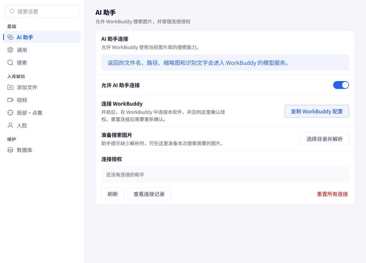
Task: Click 查看连接记录 button
Action: click(x=149, y=194)
